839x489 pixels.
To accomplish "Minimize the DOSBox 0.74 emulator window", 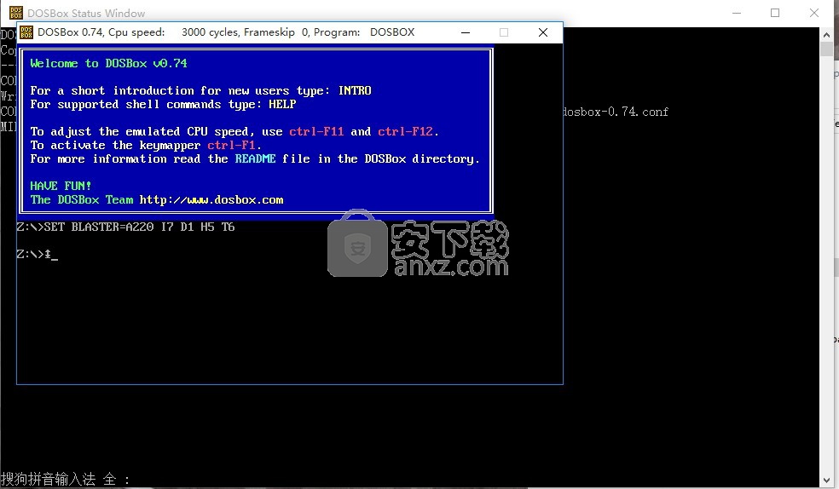I will point(466,32).
